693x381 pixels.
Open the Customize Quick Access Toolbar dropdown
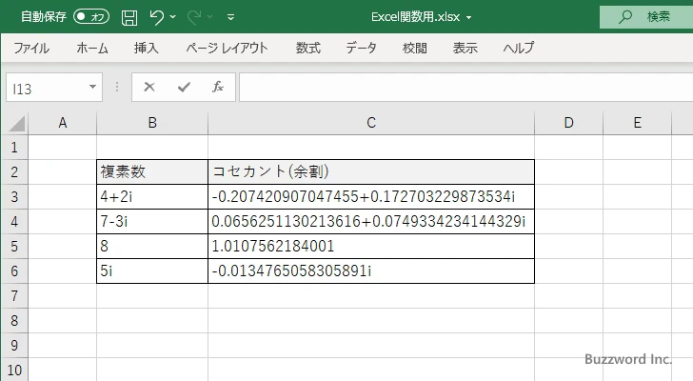click(230, 17)
